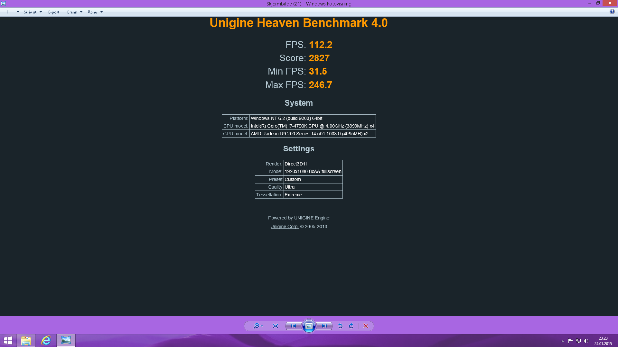618x347 pixels.
Task: Click the Photo Viewer title bar icon
Action: 3,4
